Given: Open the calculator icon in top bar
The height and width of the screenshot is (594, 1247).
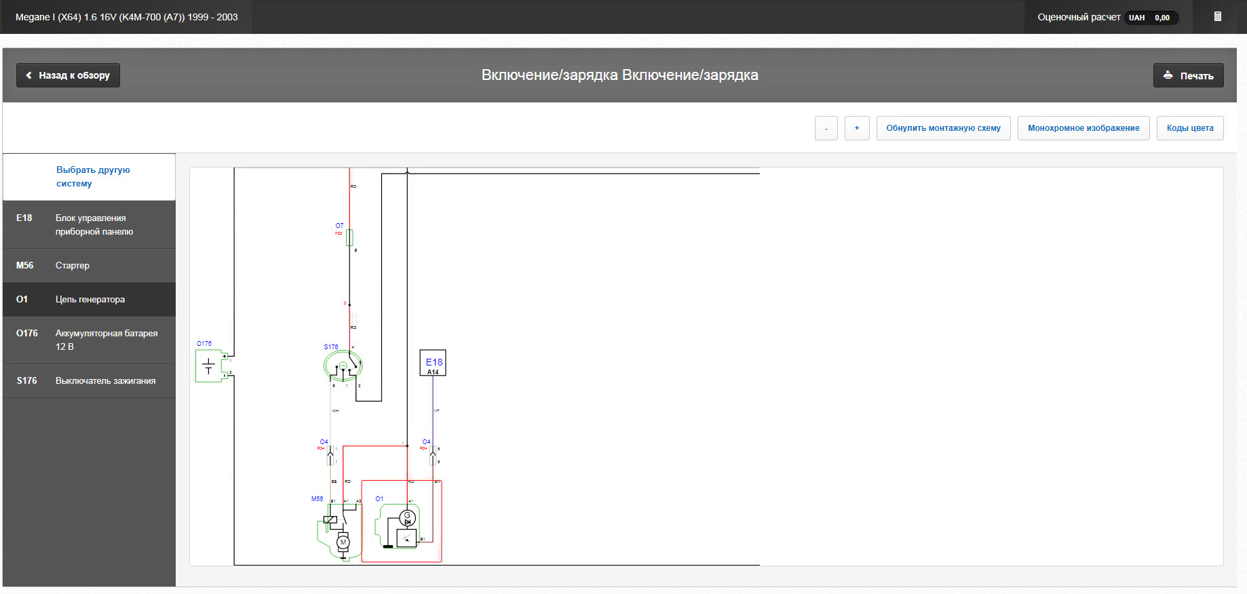Looking at the screenshot, I should (1218, 17).
